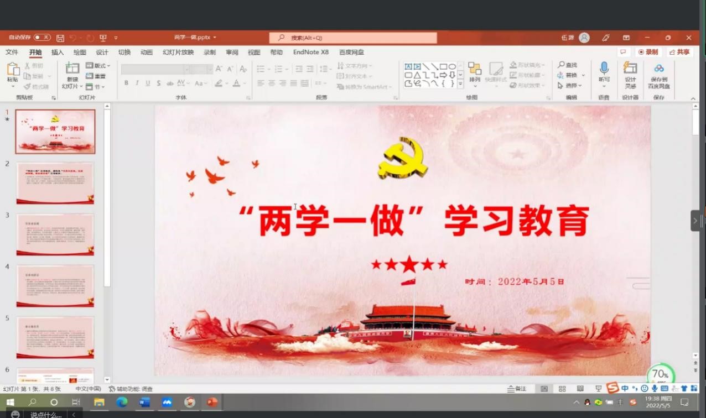The height and width of the screenshot is (418, 706).
Task: Select slide 4 thumbnail
Action: tap(55, 286)
